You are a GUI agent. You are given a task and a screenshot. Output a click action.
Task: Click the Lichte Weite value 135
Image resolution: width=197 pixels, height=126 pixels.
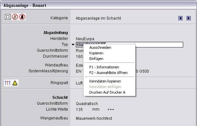[79, 109]
